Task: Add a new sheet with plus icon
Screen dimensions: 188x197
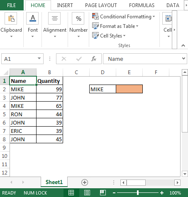Action: click(85, 182)
